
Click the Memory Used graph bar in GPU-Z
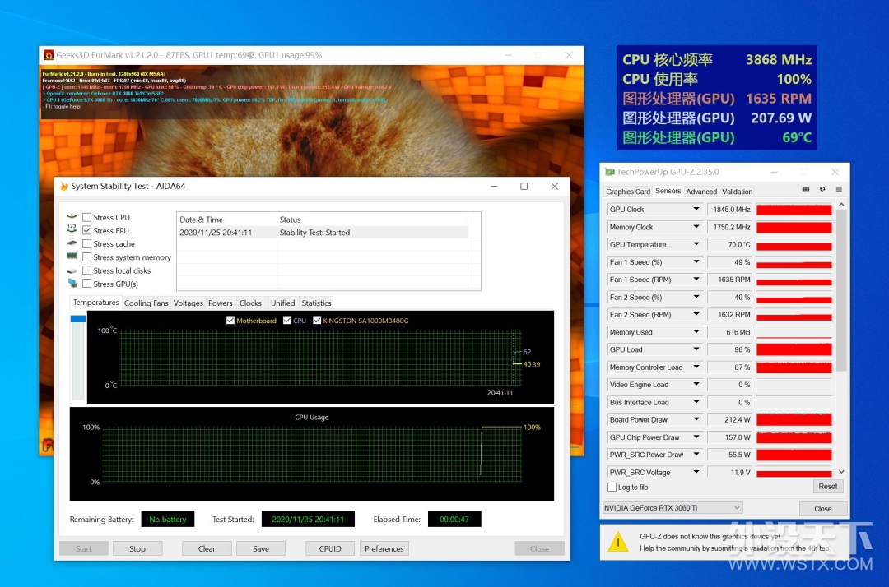794,332
